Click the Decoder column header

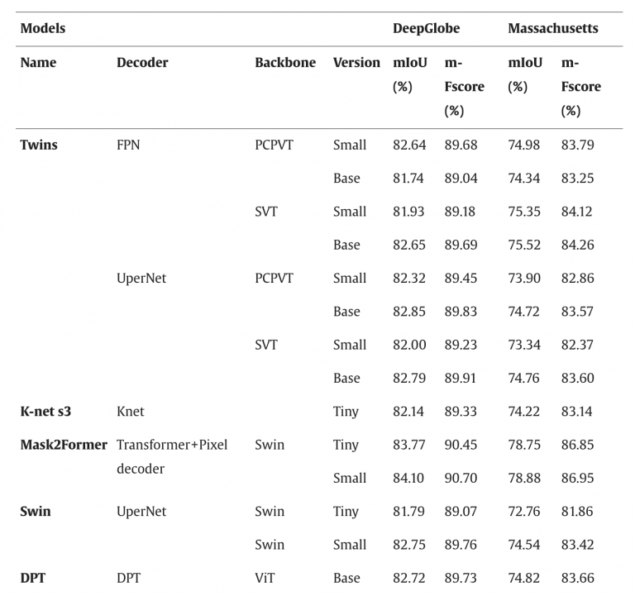click(142, 62)
